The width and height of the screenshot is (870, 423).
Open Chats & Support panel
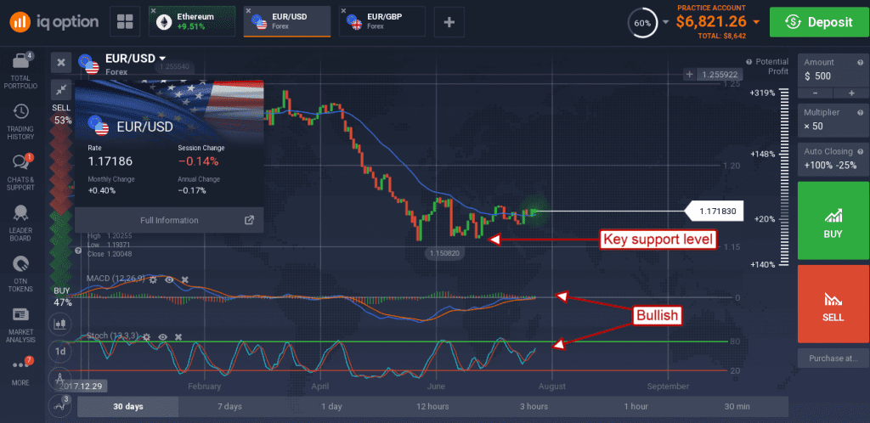point(20,172)
